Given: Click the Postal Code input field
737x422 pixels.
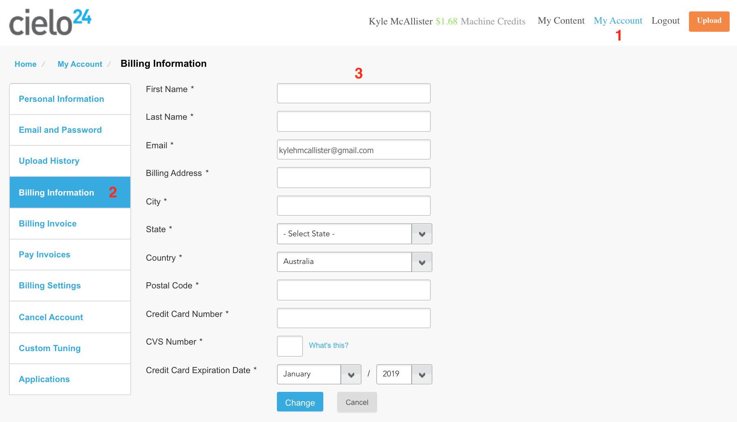Looking at the screenshot, I should (x=354, y=290).
